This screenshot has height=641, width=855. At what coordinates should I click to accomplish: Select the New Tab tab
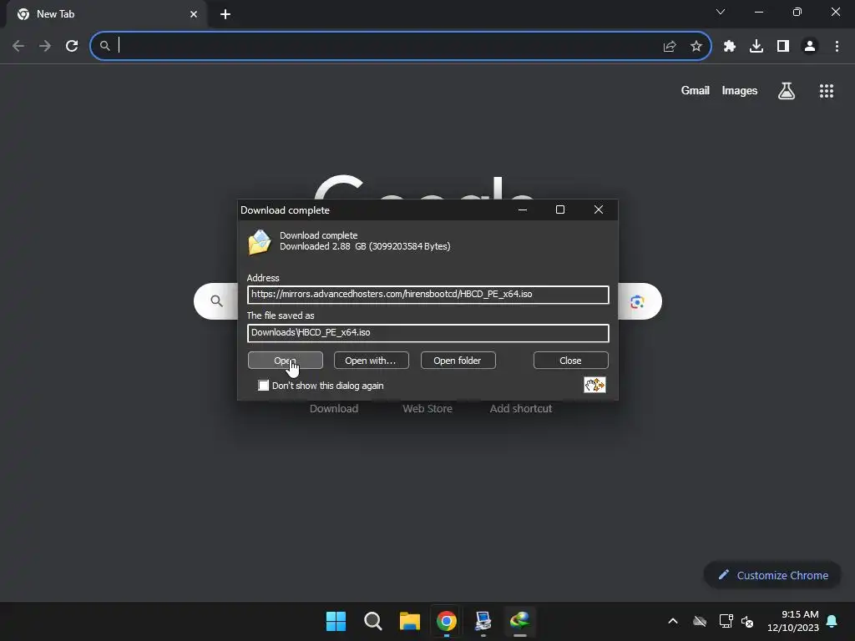[106, 14]
